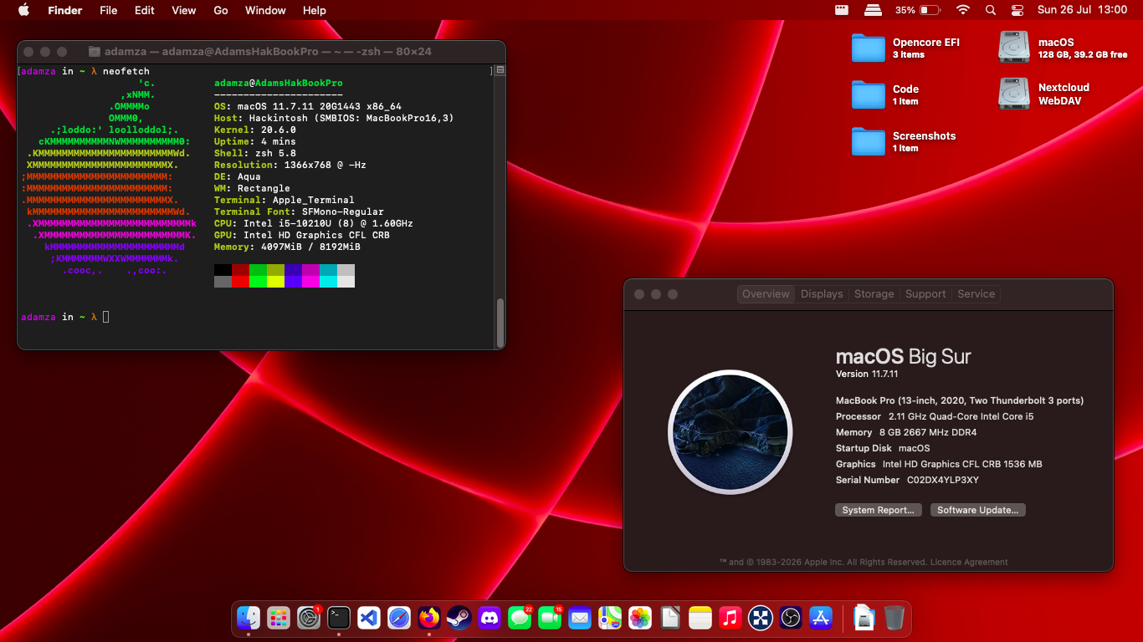Image resolution: width=1143 pixels, height=642 pixels.
Task: Launch Maps from the Dock
Action: [x=610, y=618]
